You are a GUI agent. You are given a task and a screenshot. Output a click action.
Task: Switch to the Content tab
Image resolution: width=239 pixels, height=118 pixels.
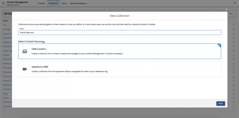click(42, 3)
